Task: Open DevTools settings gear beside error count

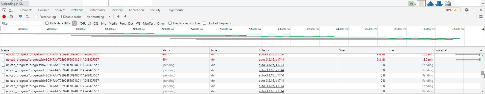Action: coord(467,10)
